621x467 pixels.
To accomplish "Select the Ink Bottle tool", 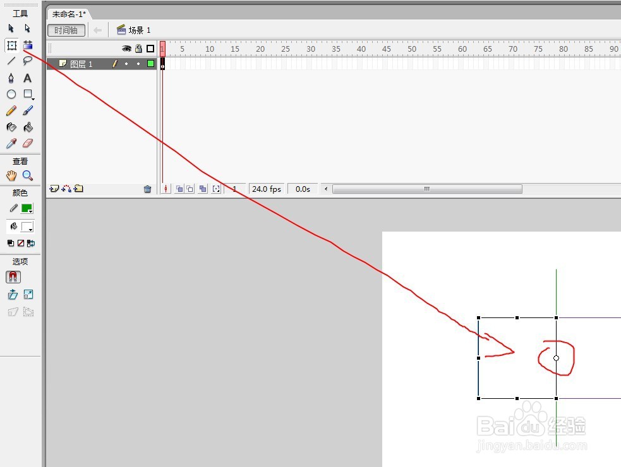I will (x=11, y=127).
